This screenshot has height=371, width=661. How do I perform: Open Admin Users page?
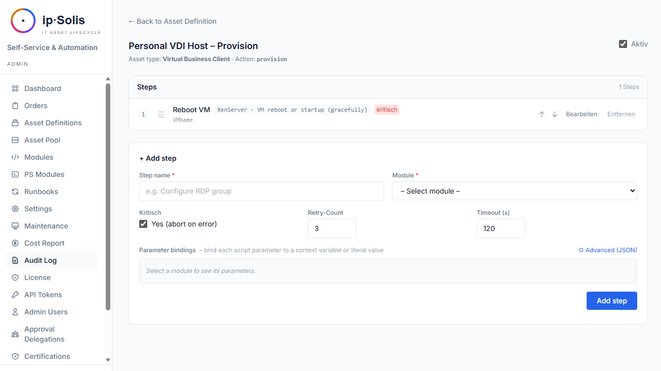[52, 312]
